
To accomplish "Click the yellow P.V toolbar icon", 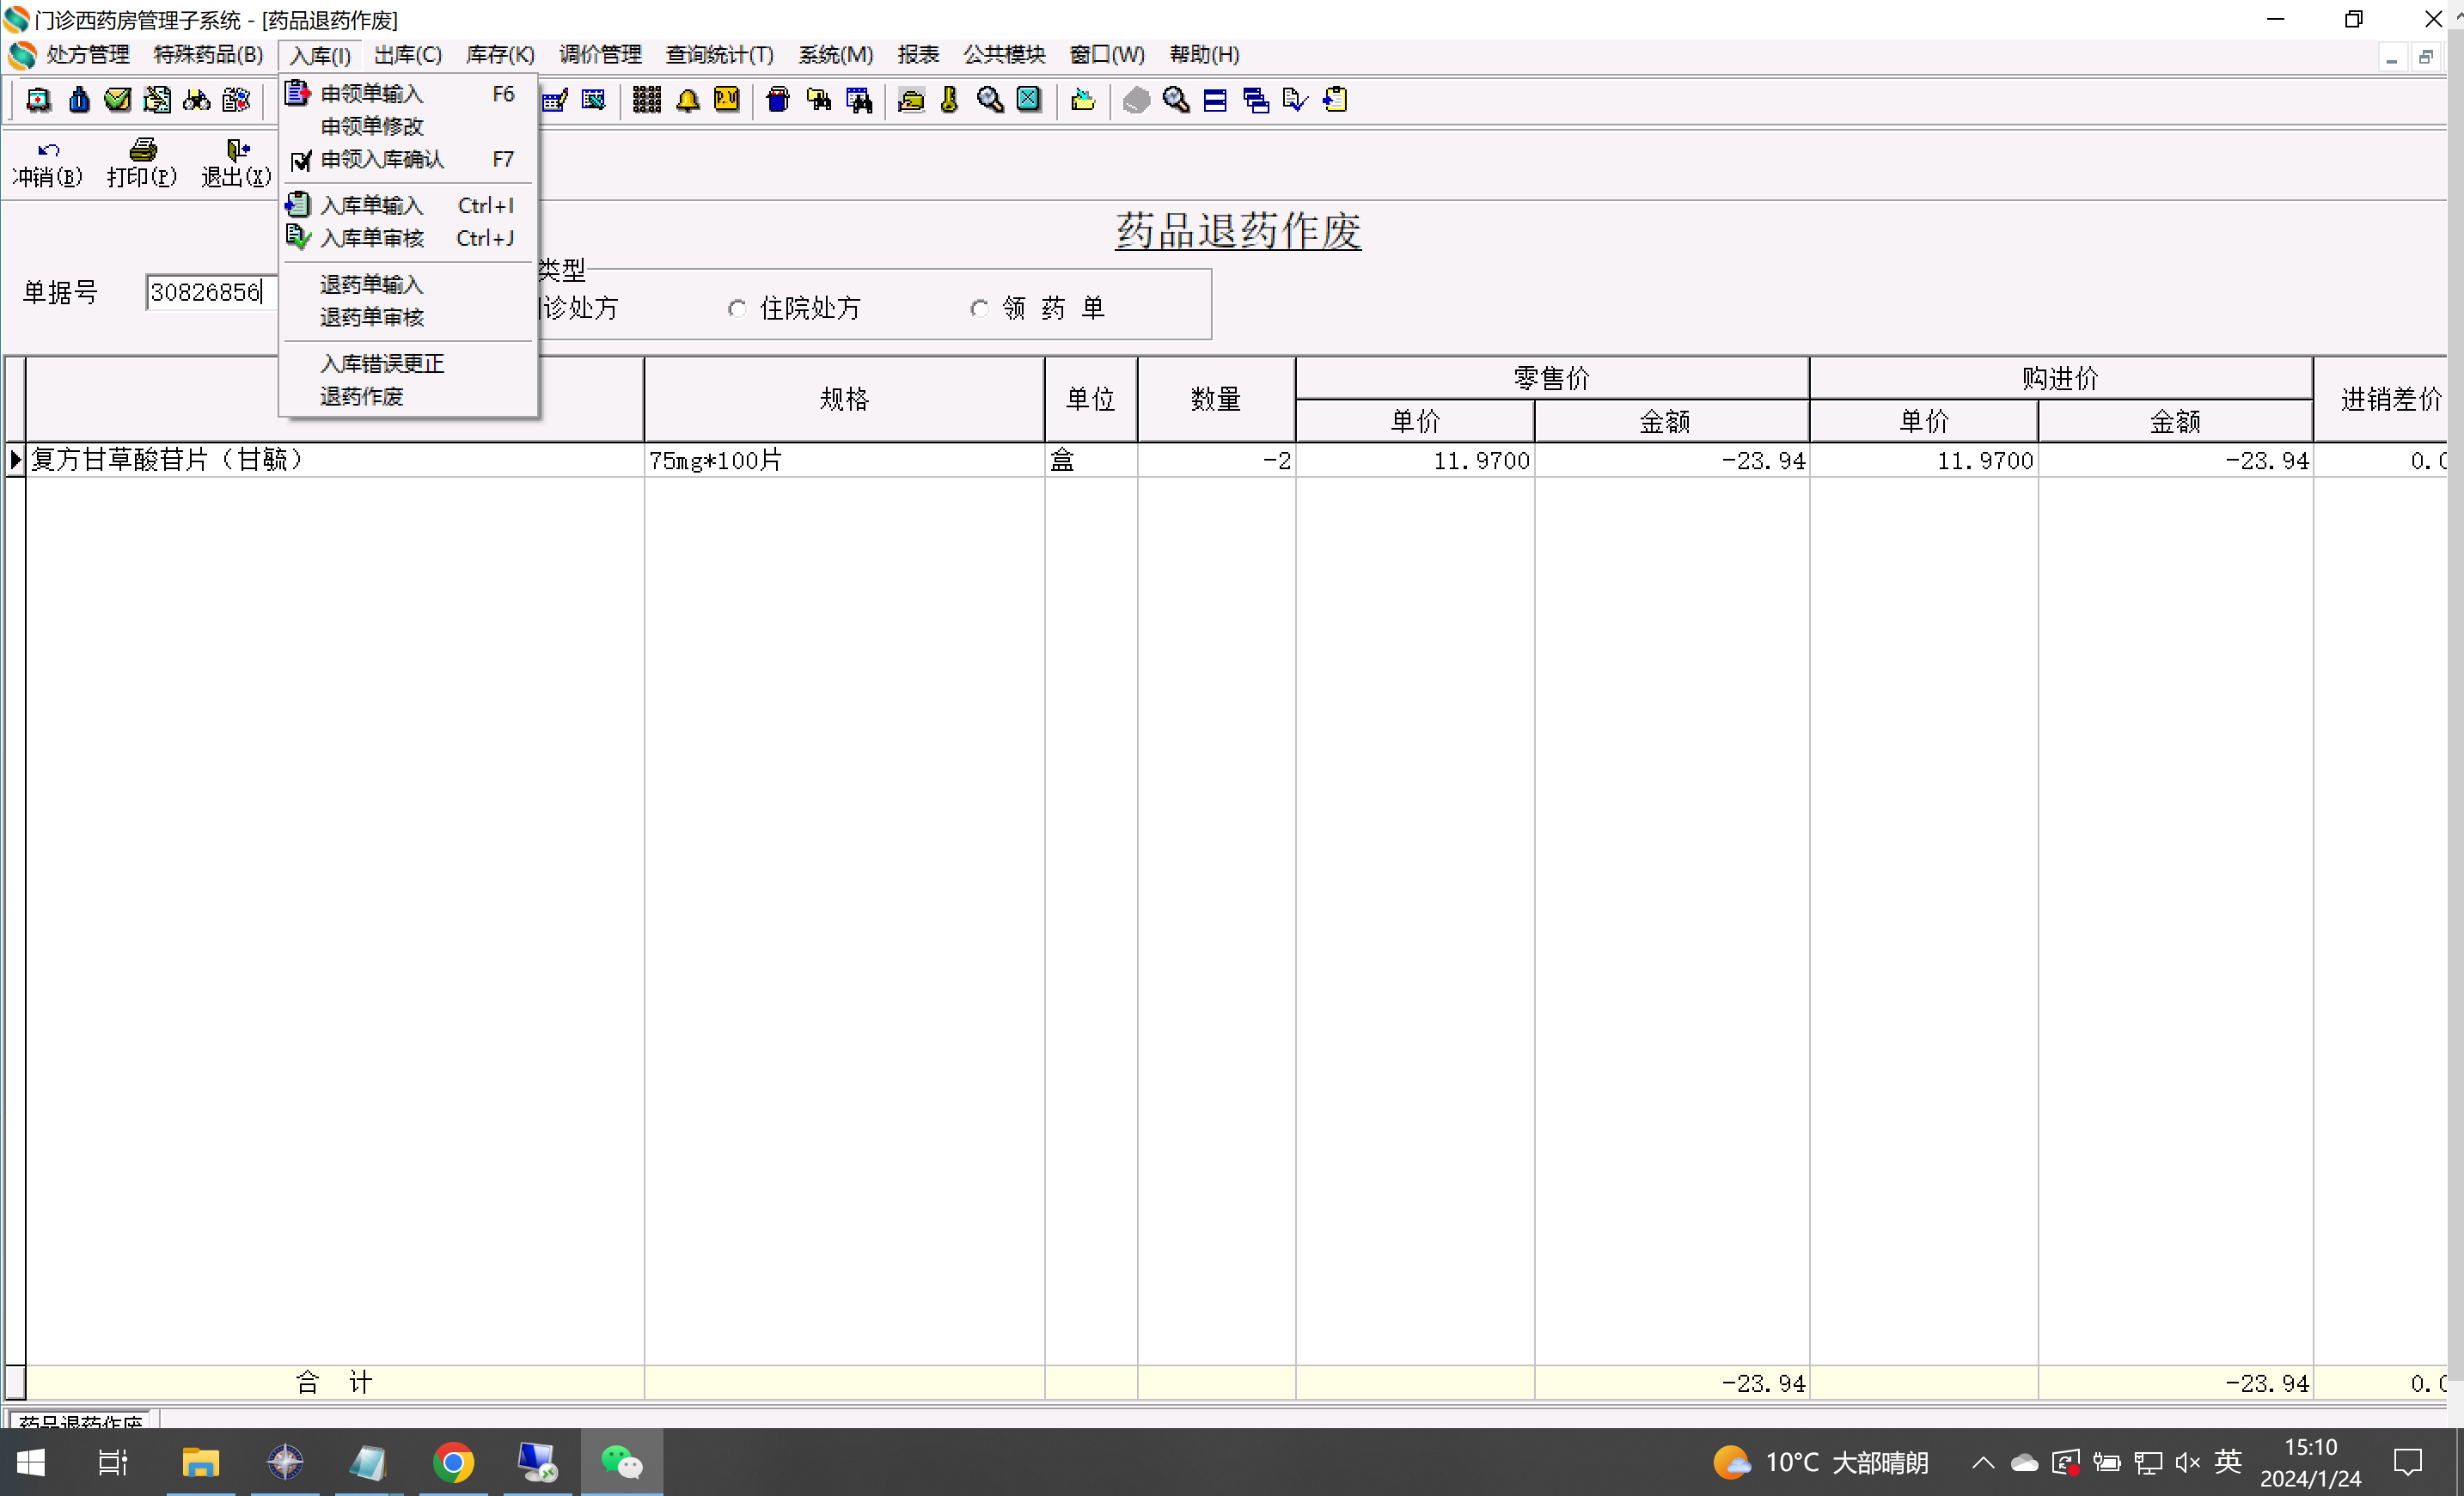I will point(727,100).
